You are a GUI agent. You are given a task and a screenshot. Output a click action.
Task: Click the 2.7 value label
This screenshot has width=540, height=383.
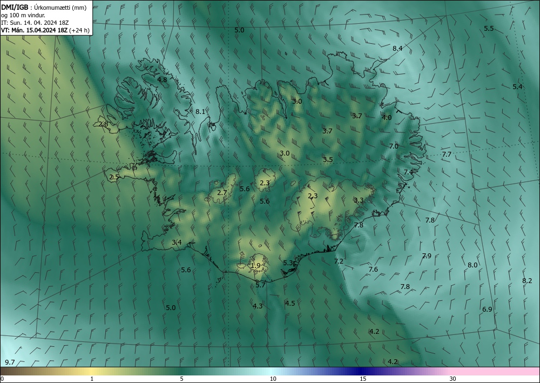[x=222, y=193]
